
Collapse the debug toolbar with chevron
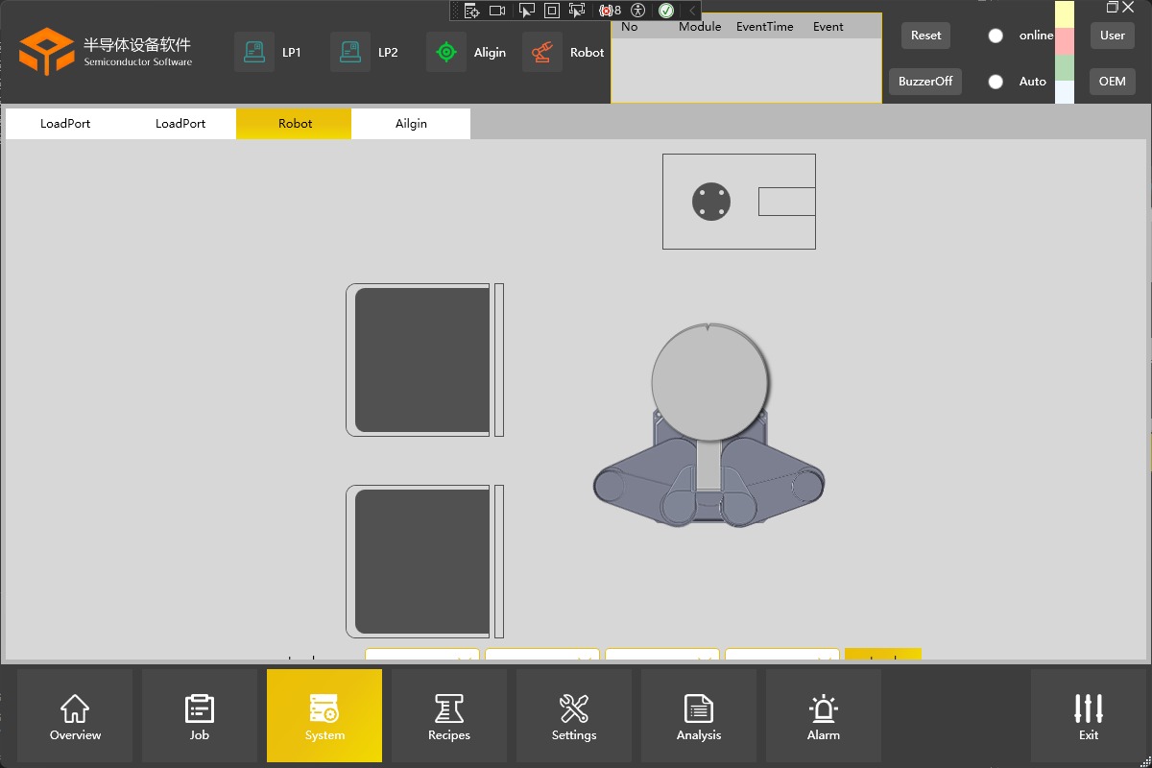coord(692,11)
